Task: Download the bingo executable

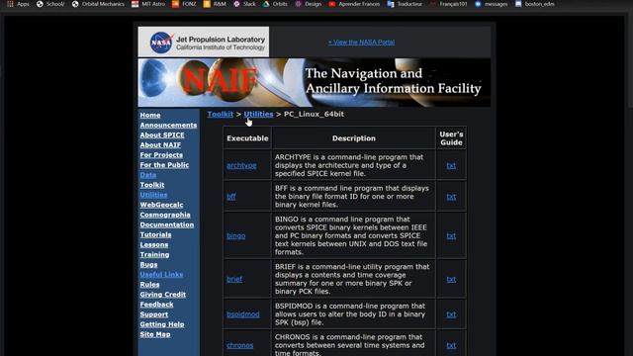Action: click(236, 235)
